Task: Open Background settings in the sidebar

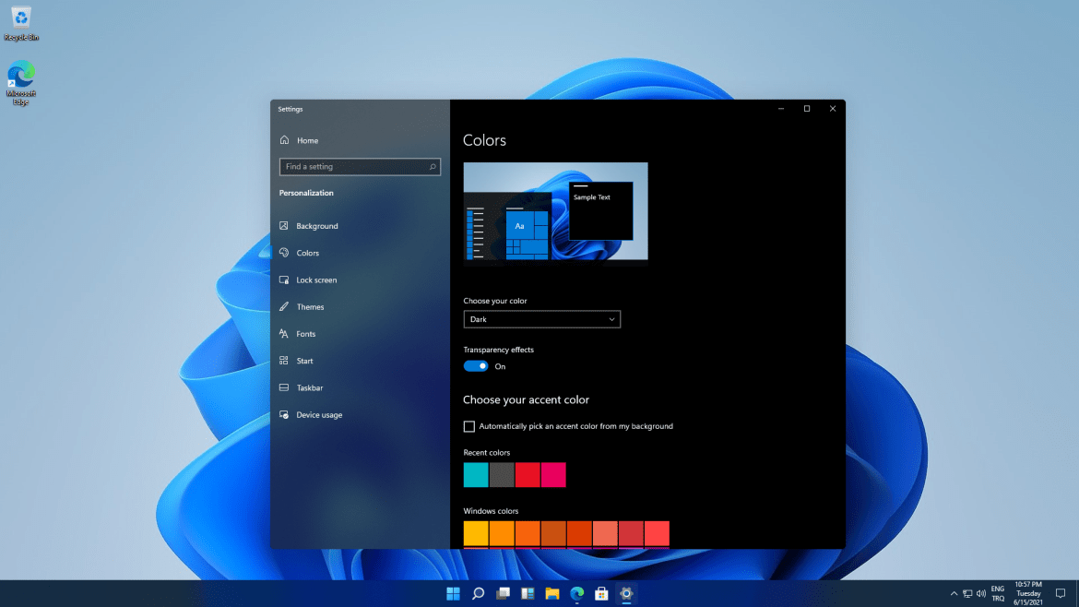Action: tap(316, 225)
